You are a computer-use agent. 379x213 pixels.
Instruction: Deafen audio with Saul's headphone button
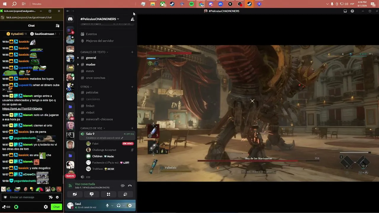click(118, 206)
